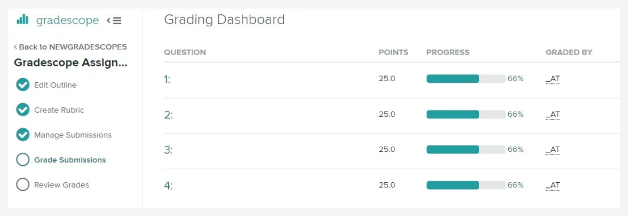
Task: Open the _AT grader link for question 2
Action: [553, 114]
